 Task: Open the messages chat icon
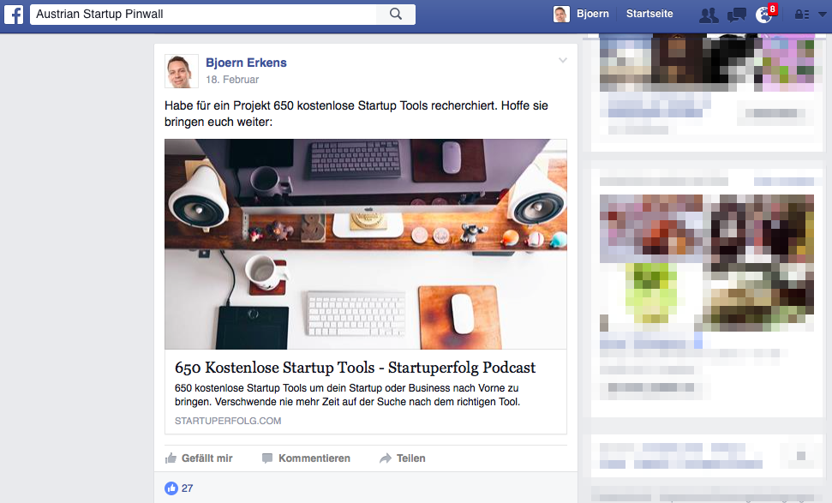point(737,15)
